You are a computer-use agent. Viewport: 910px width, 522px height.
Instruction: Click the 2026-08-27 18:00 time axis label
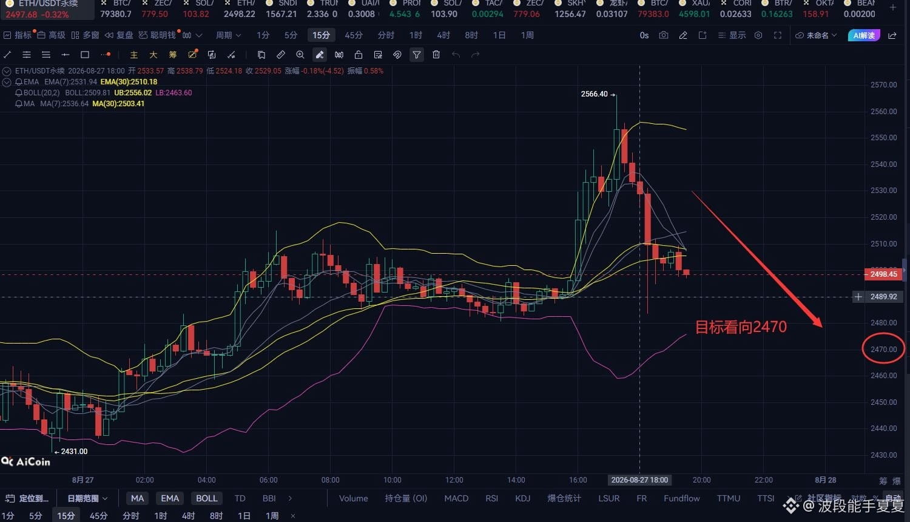pos(639,480)
